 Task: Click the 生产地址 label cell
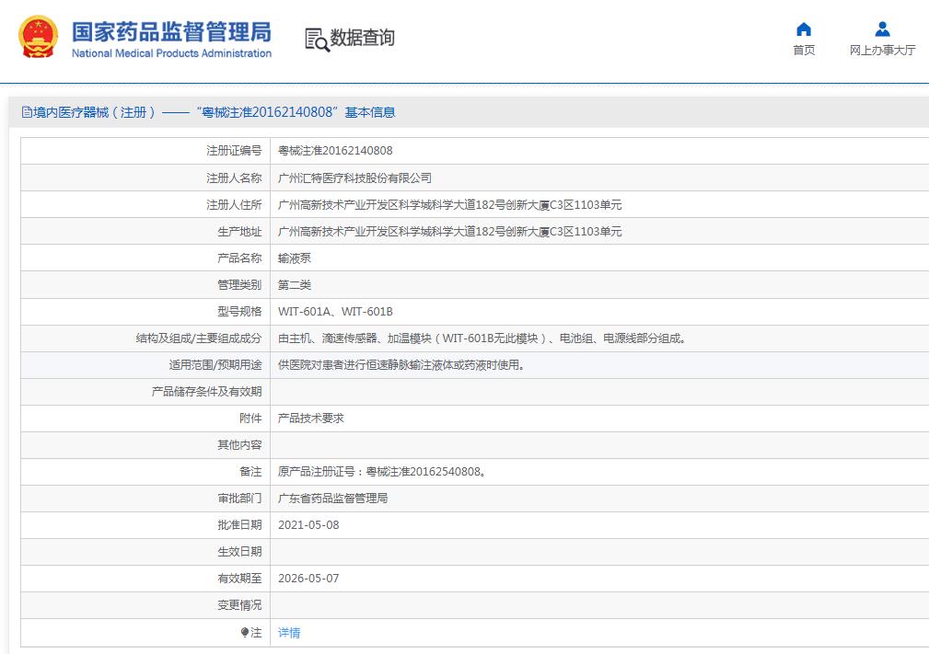[145, 232]
